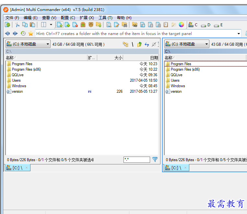Image resolution: width=247 pixels, height=214 pixels.
Task: Click into the command line hint field
Action: pyautogui.click(x=136, y=34)
